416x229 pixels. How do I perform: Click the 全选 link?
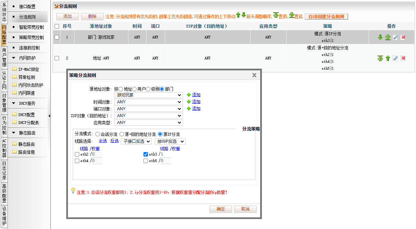103,141
